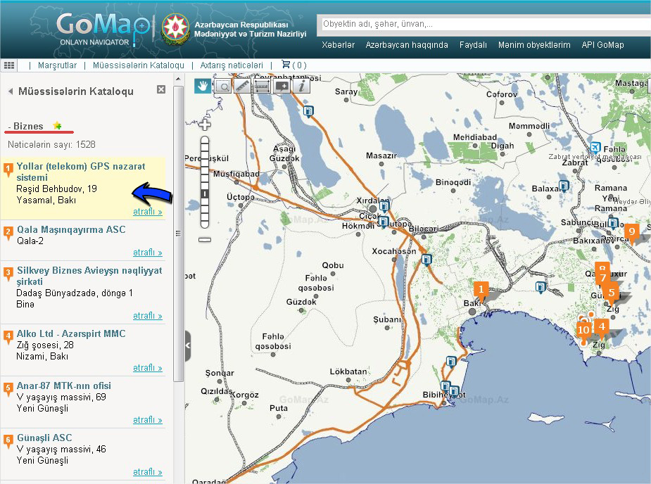Viewport: 651px width, 484px height.
Task: Open Azərbaycan haqqında menu
Action: click(406, 45)
